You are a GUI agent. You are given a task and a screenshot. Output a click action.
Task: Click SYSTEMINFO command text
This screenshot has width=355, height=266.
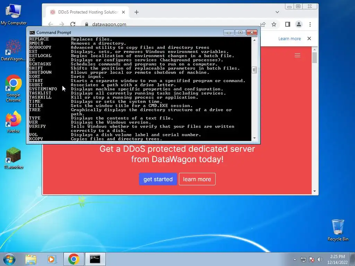[43, 89]
